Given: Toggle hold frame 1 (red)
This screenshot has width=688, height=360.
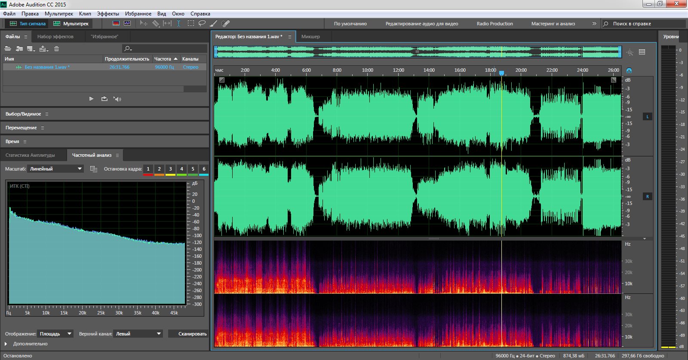Looking at the screenshot, I should click(x=148, y=170).
